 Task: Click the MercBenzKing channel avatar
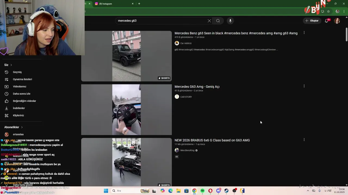click(x=177, y=150)
